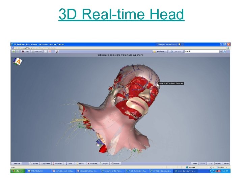
Task: Open the Contents button
Action: click(176, 51)
